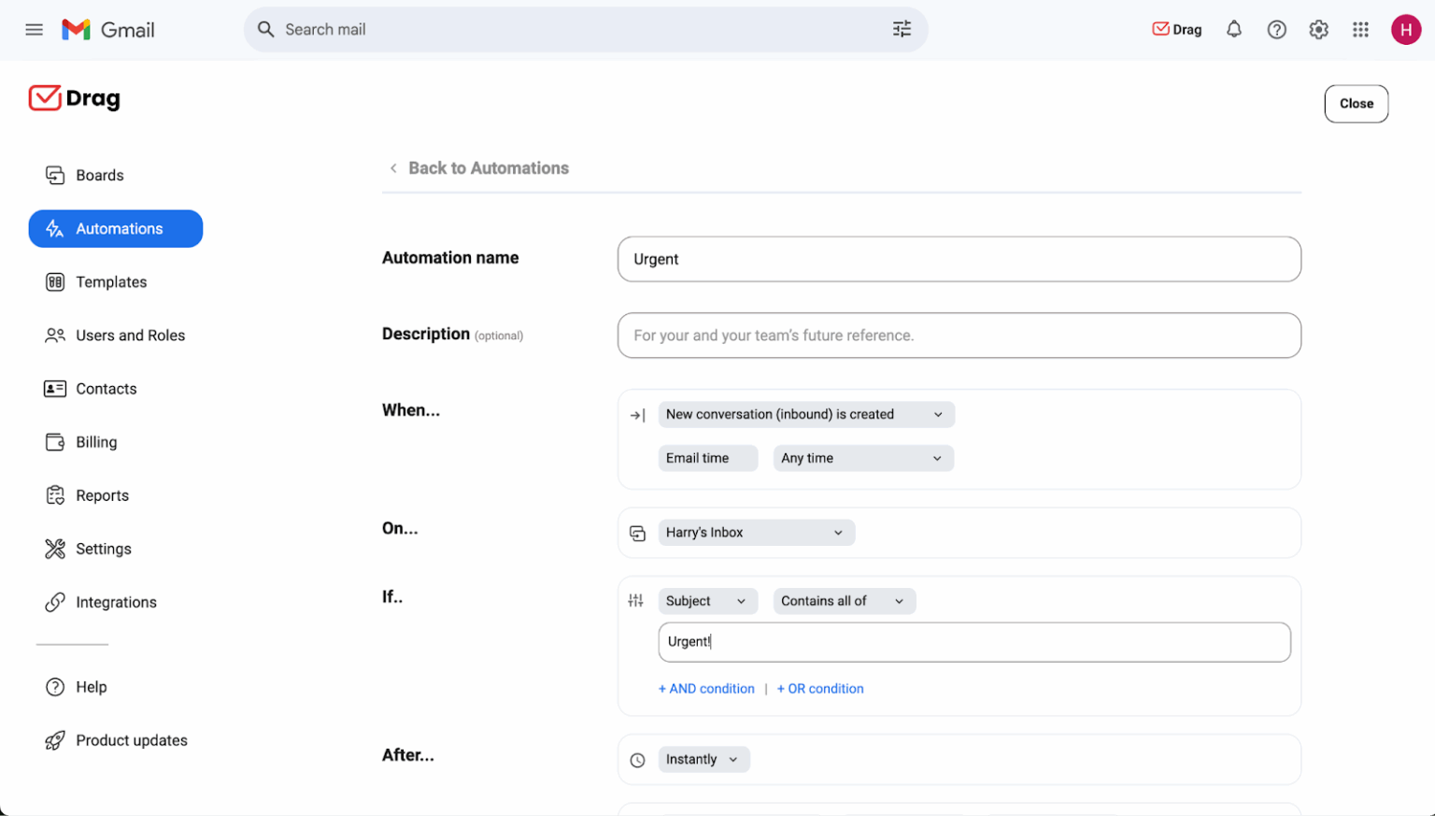The height and width of the screenshot is (816, 1435).
Task: Open Gmail notifications bell
Action: 1233,29
